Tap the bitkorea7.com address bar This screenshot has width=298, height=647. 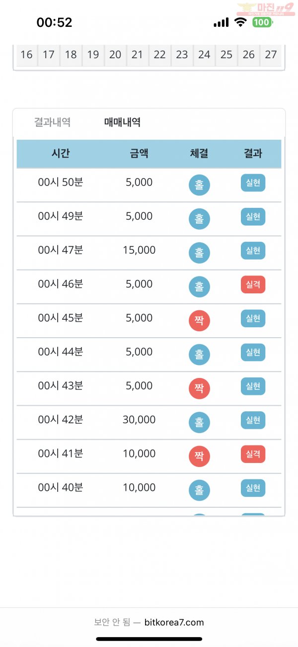(149, 622)
